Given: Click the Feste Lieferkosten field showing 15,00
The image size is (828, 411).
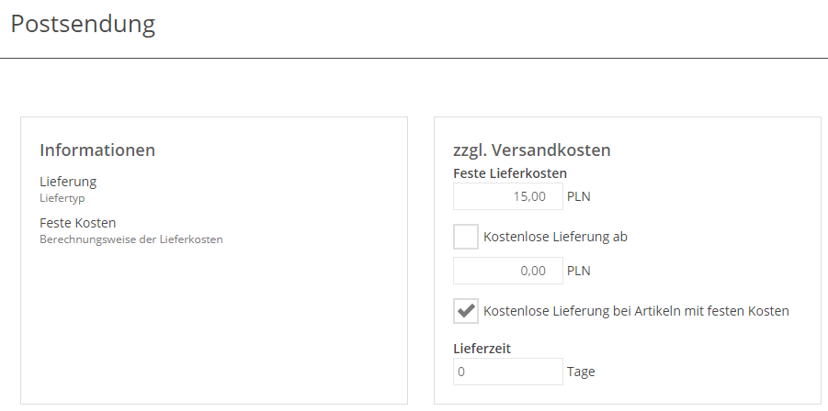Looking at the screenshot, I should [x=508, y=196].
